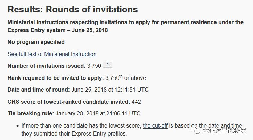Click the Chinese watermark text beside WeChat logo
This screenshot has height=140, width=253.
225,130
